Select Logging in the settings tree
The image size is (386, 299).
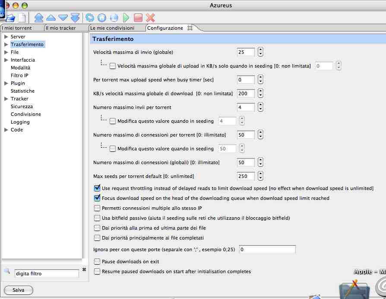point(20,122)
